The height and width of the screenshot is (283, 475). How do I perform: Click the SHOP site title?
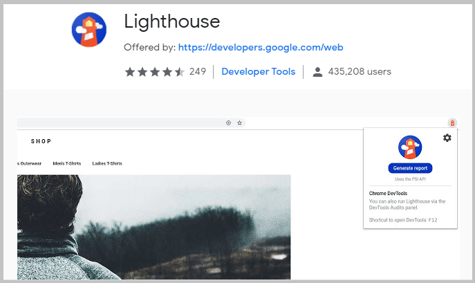point(41,141)
